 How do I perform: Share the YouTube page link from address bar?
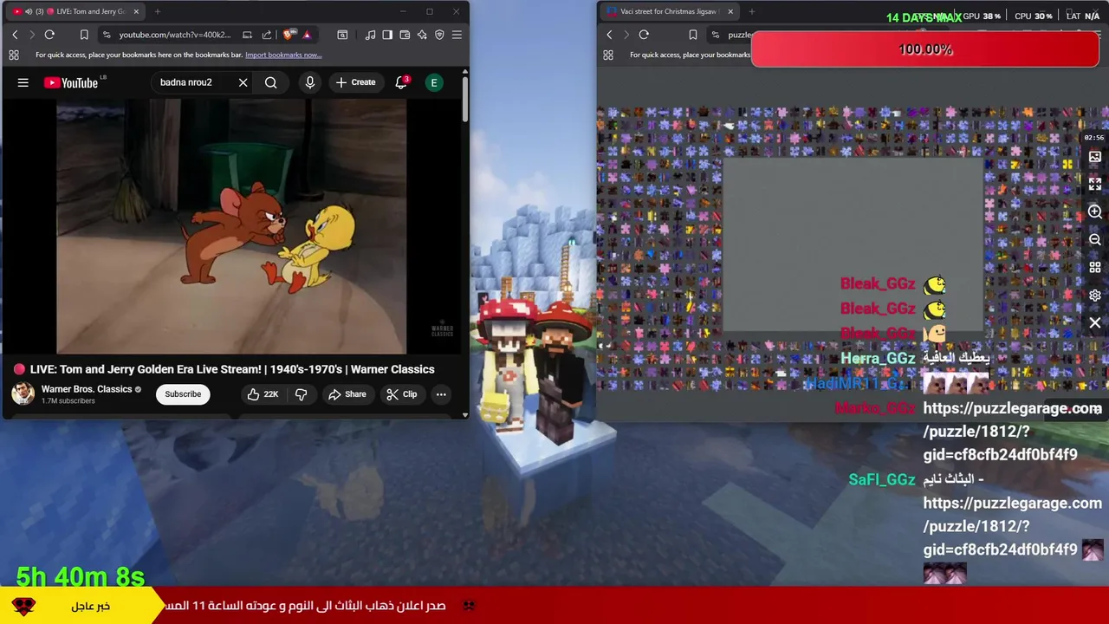(267, 35)
